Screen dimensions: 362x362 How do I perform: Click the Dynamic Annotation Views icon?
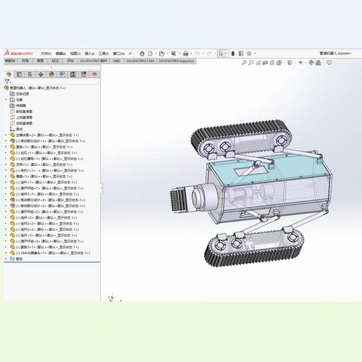coord(272,63)
